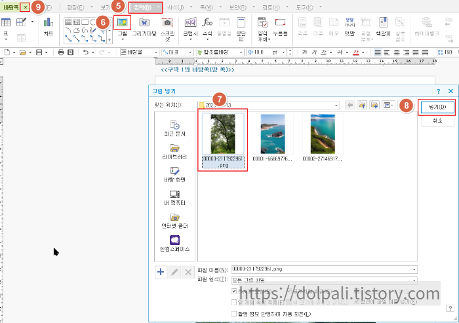This screenshot has width=459, height=323.
Task: Click the new folder icon in dialog
Action: (374, 105)
